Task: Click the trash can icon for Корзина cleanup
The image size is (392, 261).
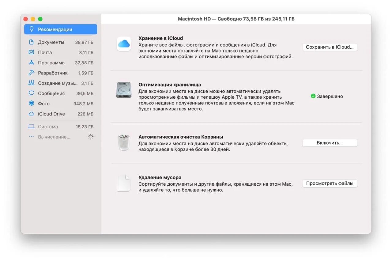Action: (124, 142)
